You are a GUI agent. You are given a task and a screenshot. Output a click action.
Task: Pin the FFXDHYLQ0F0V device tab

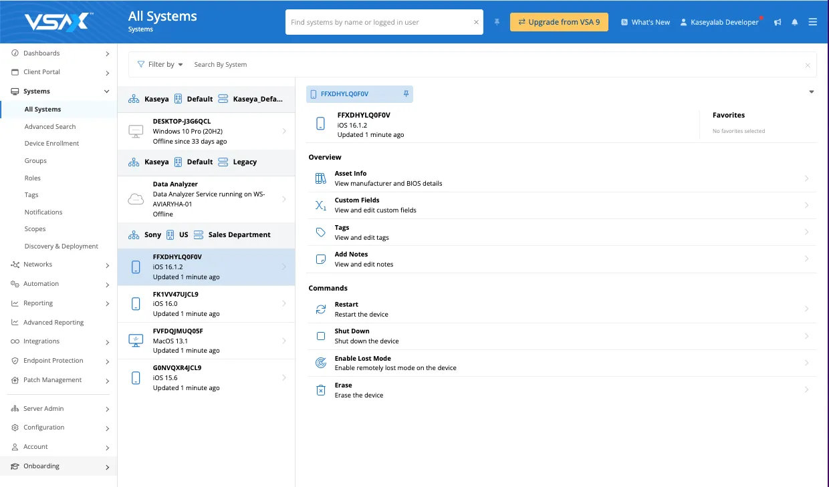tap(406, 94)
